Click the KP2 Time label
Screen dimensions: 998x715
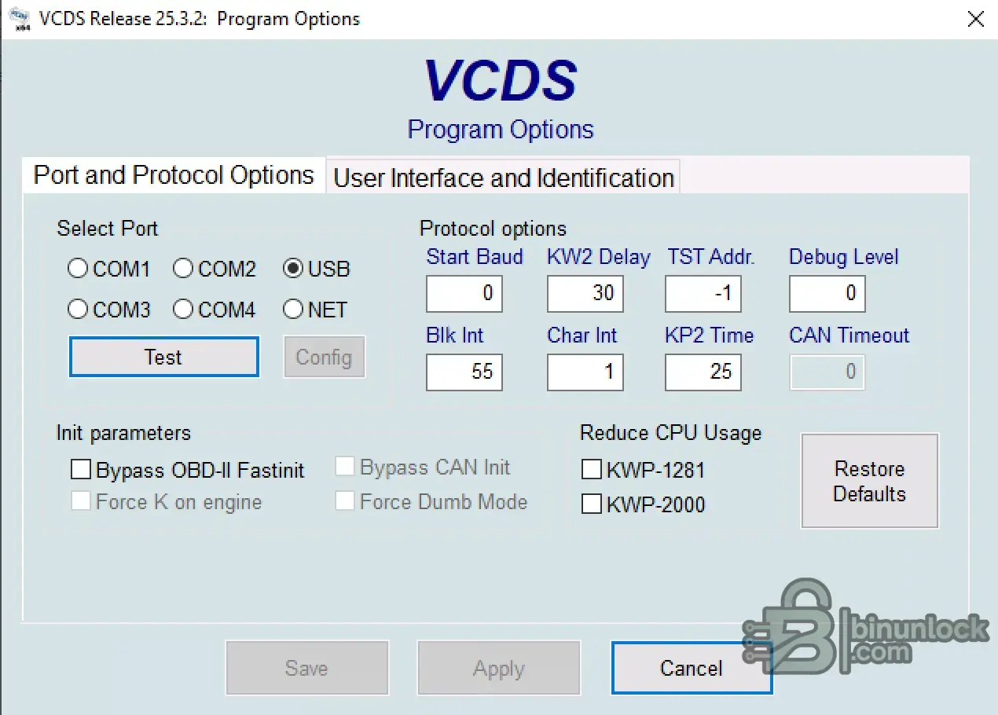tap(710, 335)
